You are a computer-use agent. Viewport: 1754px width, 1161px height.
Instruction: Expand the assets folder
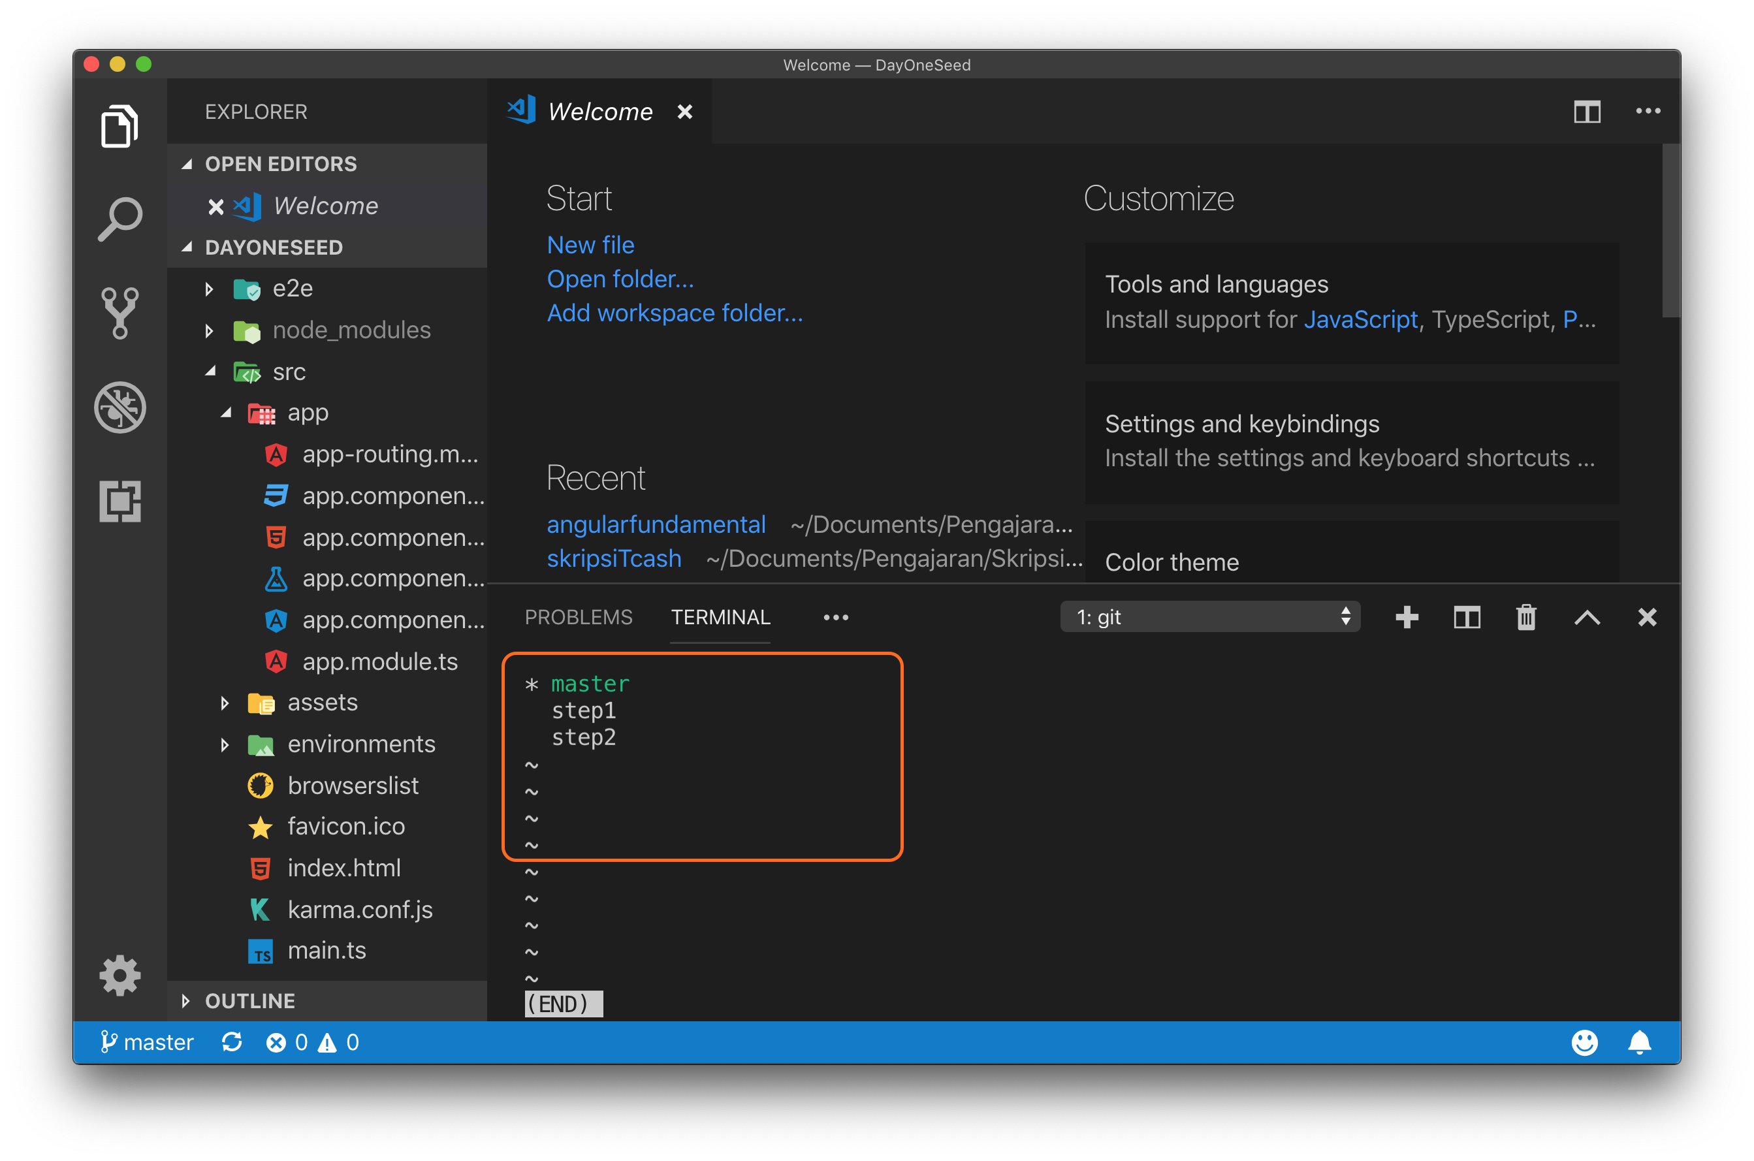pyautogui.click(x=225, y=703)
